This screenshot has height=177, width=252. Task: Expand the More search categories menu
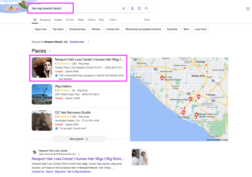click(x=113, y=20)
